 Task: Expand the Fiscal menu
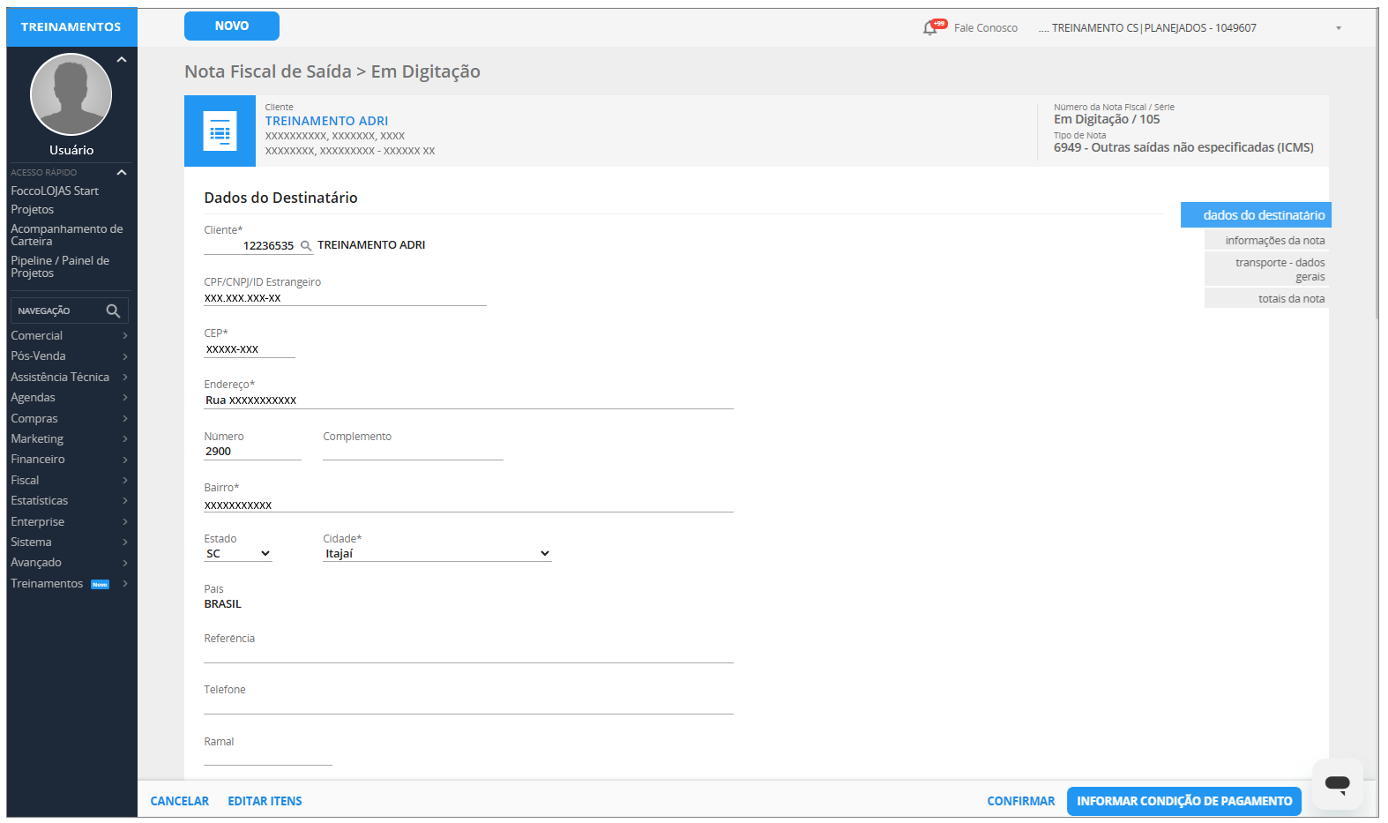pyautogui.click(x=69, y=480)
